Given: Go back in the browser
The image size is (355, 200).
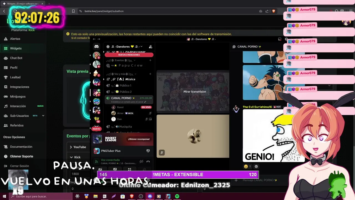Looking at the screenshot, I should tap(4, 11).
